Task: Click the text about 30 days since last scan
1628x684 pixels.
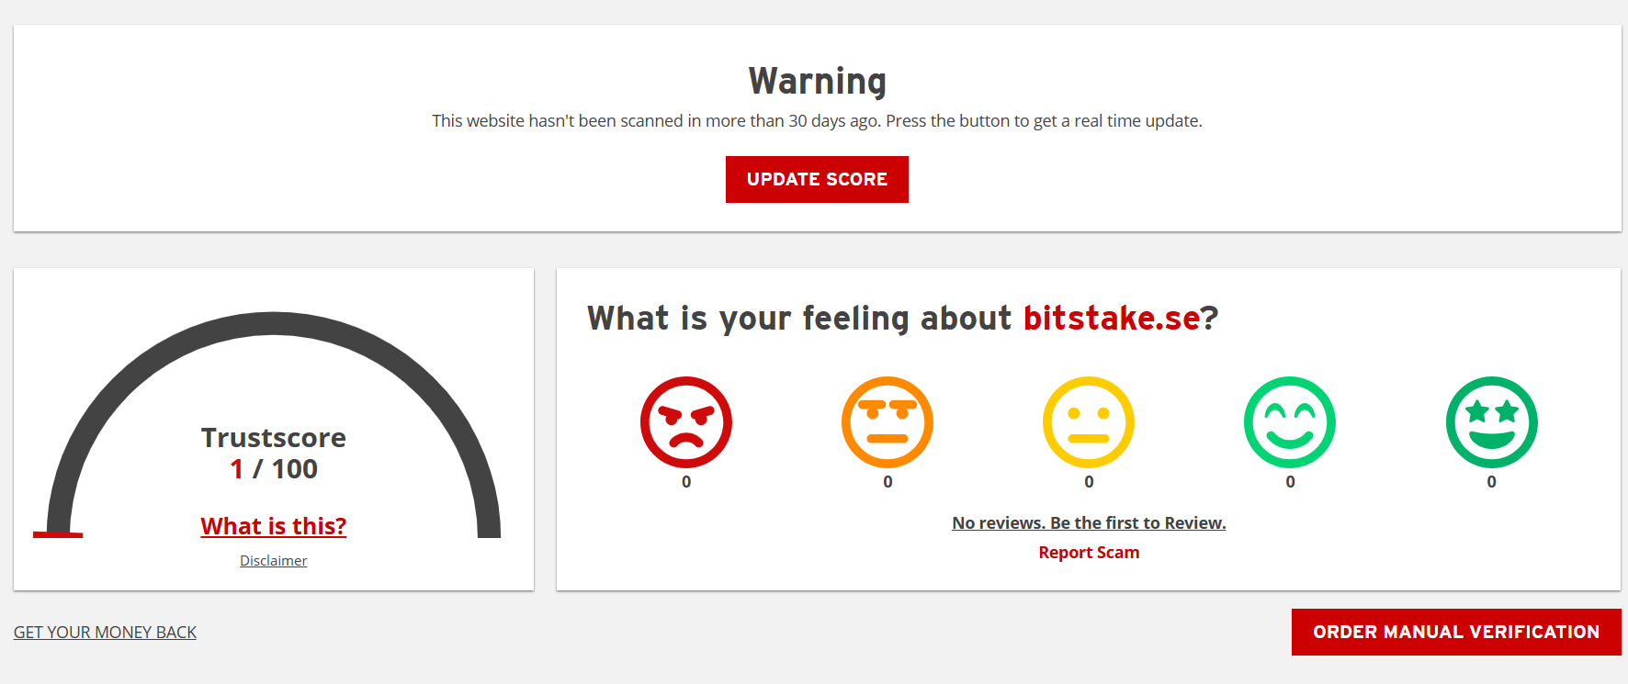Action: (817, 120)
